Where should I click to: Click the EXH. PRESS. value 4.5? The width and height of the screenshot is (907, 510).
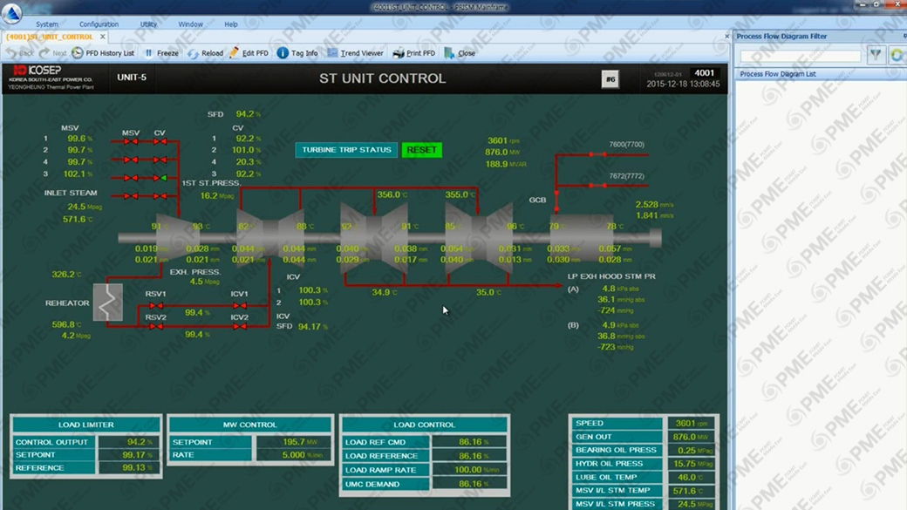coord(197,282)
